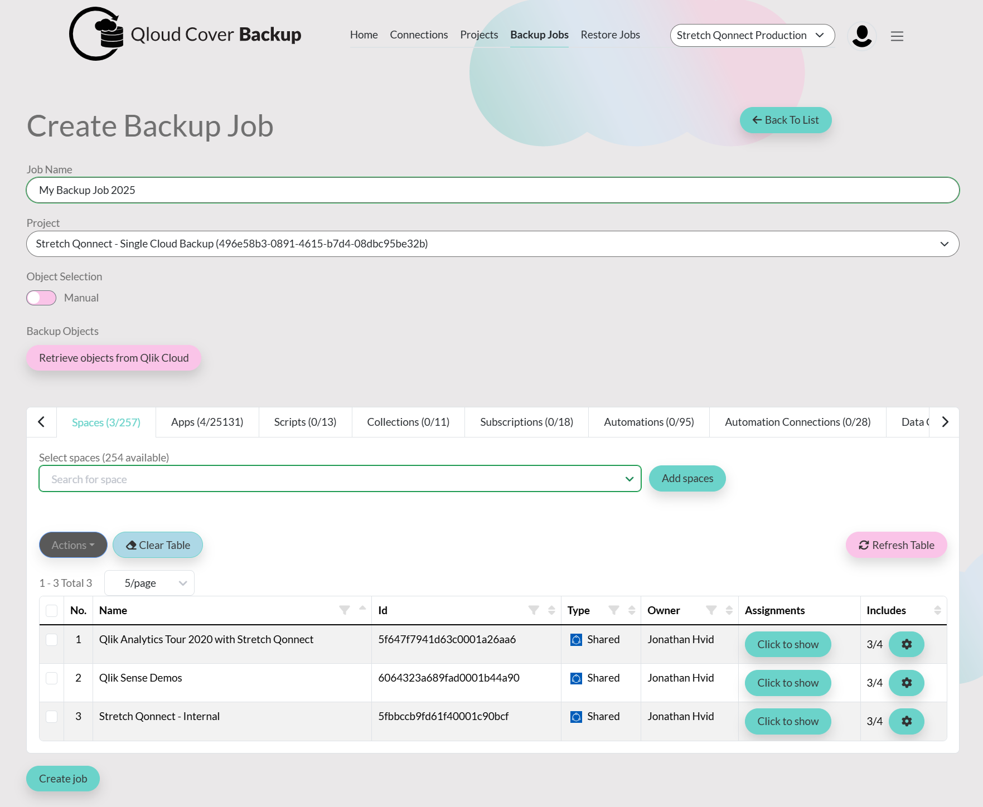983x807 pixels.
Task: Switch to the Collections (0/11) tab
Action: 408,422
